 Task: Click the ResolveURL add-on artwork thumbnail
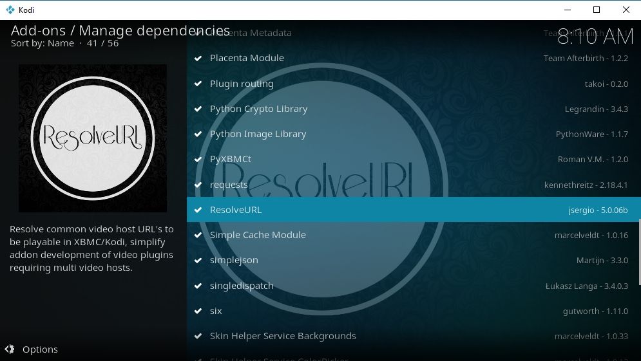(93, 138)
